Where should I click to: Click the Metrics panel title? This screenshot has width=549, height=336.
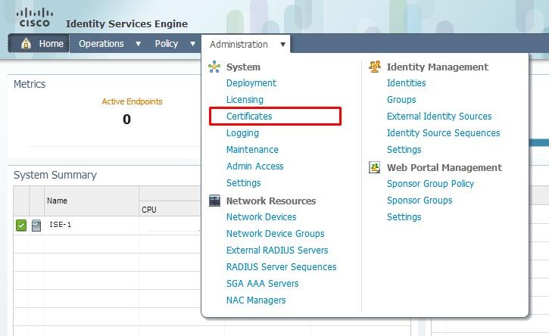pos(30,84)
